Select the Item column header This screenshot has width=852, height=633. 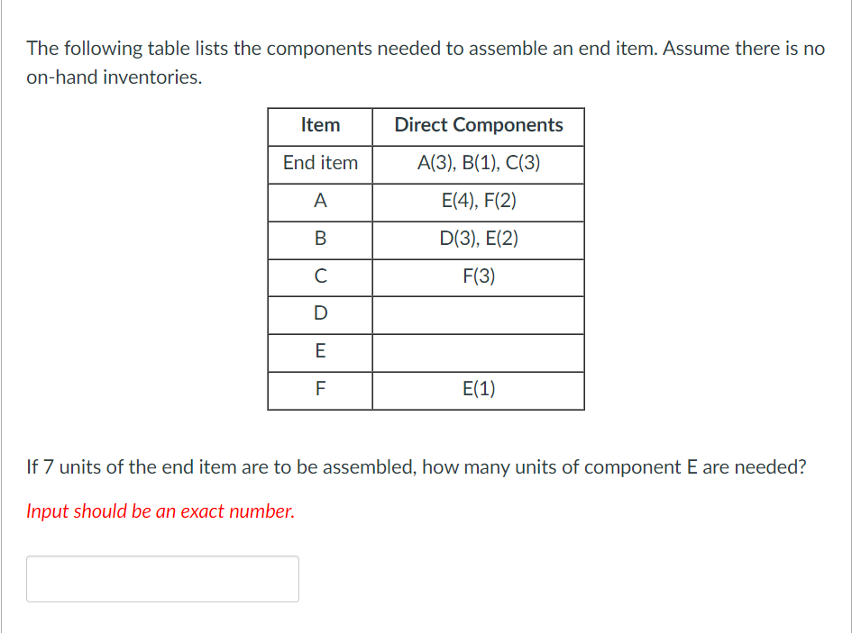[320, 126]
